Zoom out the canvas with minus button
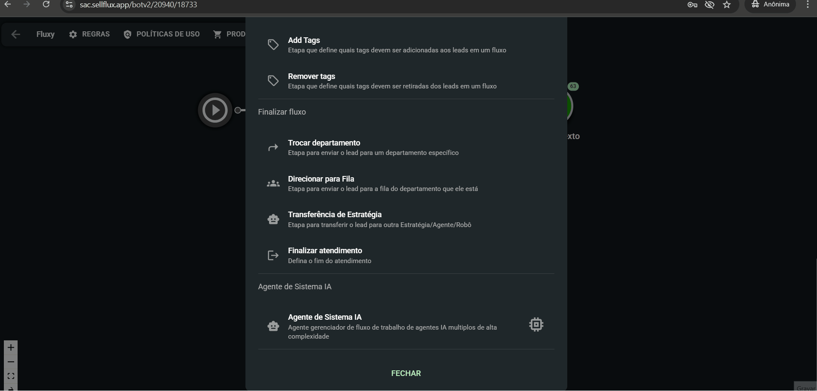The width and height of the screenshot is (817, 391). 11,362
